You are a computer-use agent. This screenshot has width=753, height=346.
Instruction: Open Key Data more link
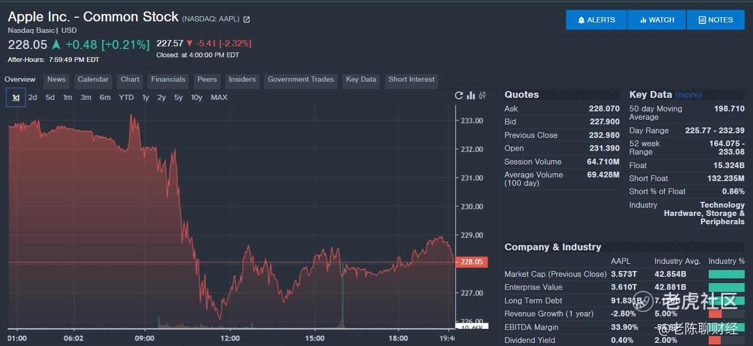[x=688, y=95]
